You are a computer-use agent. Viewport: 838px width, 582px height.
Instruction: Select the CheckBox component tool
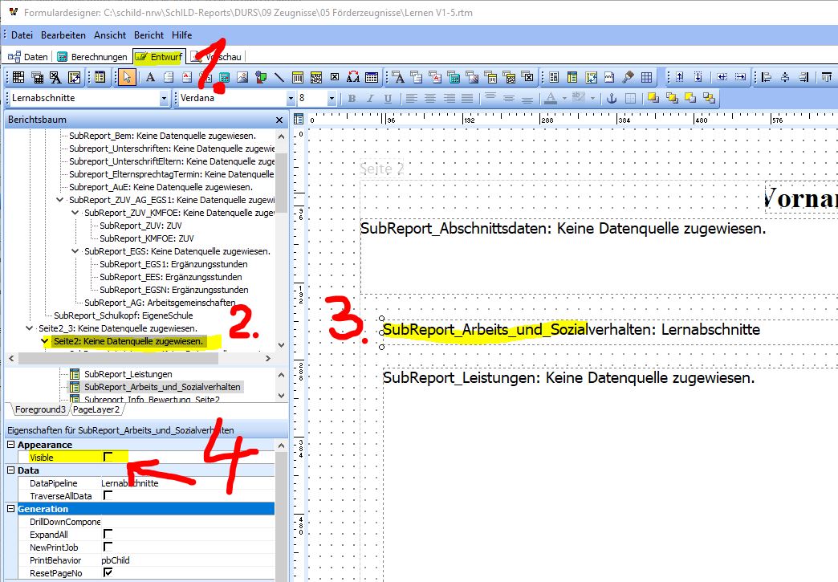[x=335, y=77]
